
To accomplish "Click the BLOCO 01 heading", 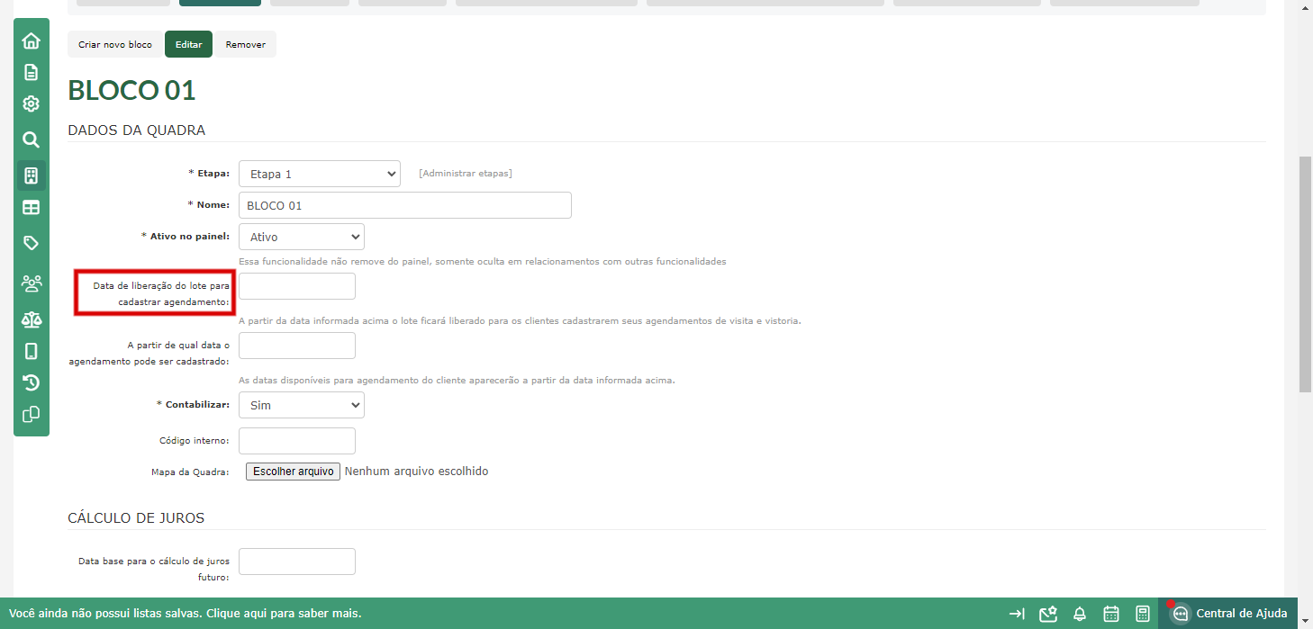I will [131, 91].
